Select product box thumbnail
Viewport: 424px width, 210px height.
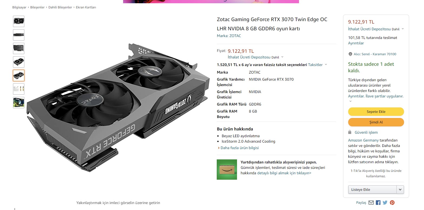[19, 103]
